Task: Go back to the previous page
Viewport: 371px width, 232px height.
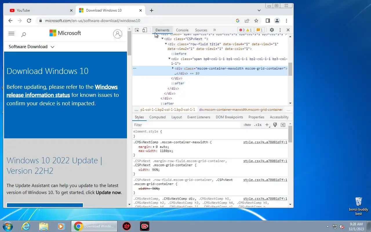Action: click(10, 21)
